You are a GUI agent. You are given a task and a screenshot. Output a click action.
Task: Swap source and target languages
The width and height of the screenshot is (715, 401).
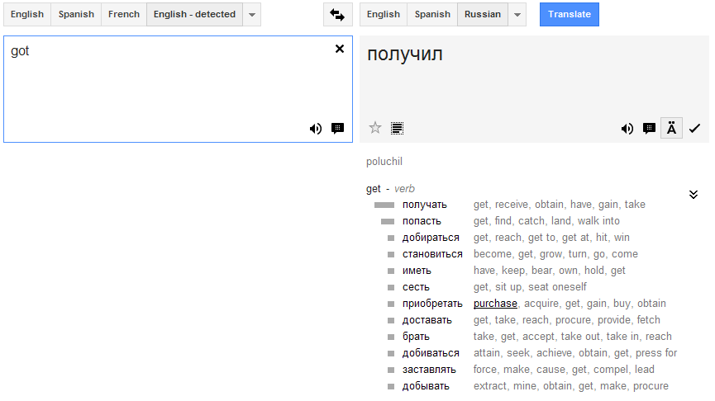tap(337, 15)
